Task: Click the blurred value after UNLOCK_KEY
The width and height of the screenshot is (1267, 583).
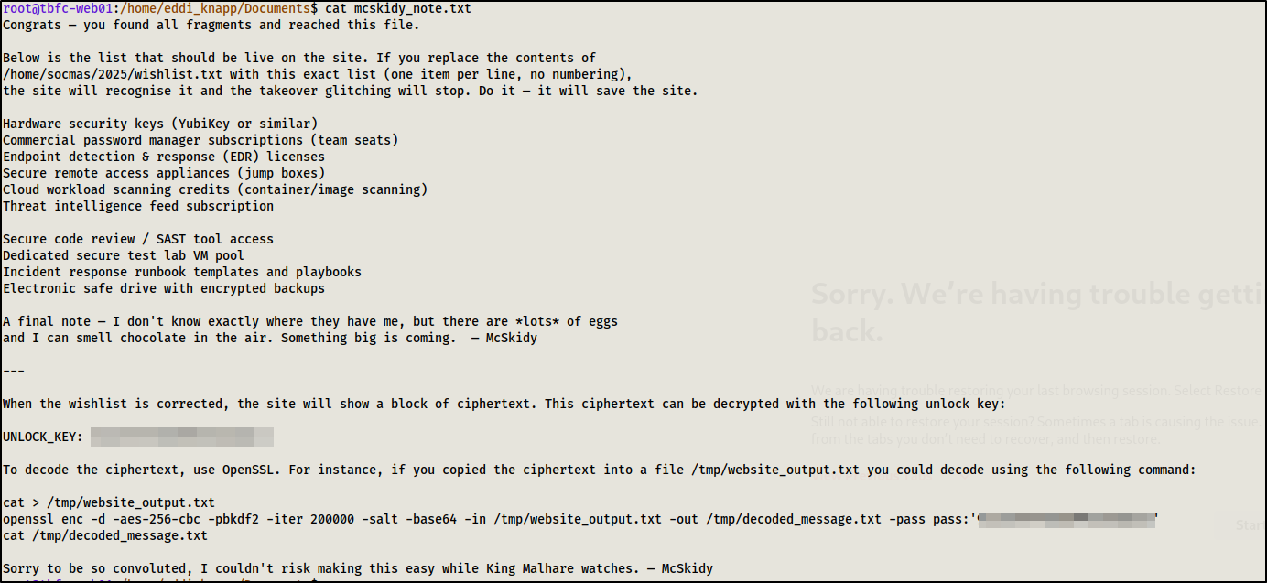Action: point(182,437)
